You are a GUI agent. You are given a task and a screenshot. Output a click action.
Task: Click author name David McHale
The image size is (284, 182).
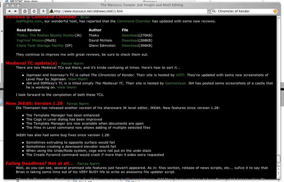tap(100, 40)
